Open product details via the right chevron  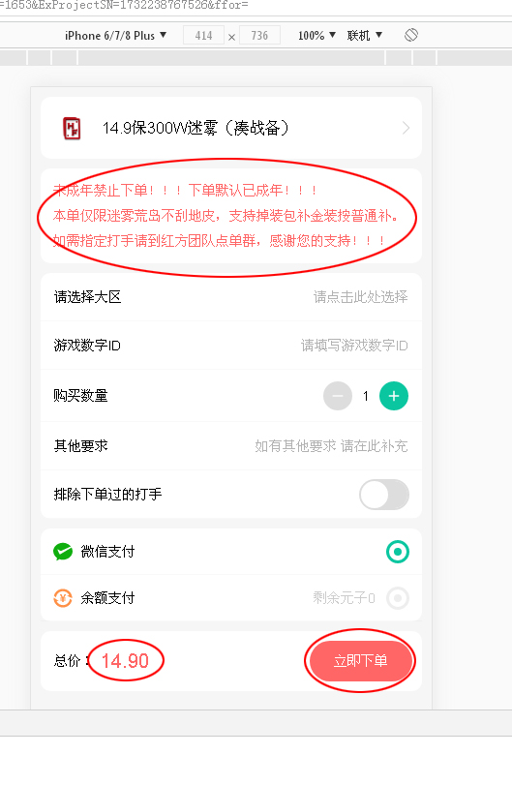coord(406,128)
